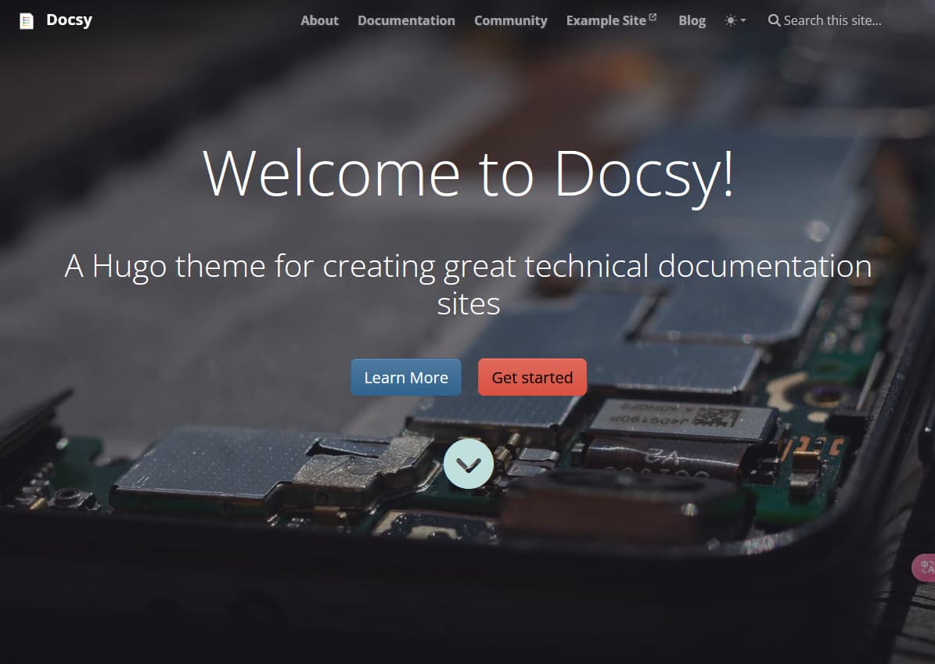Click the pink translate badge

(x=926, y=567)
